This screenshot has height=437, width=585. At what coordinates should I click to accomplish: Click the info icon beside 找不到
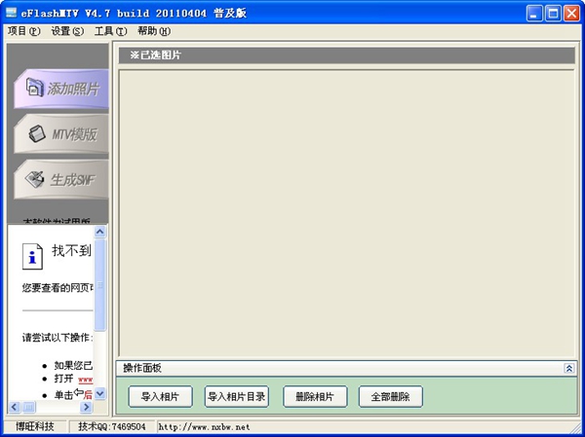(34, 256)
